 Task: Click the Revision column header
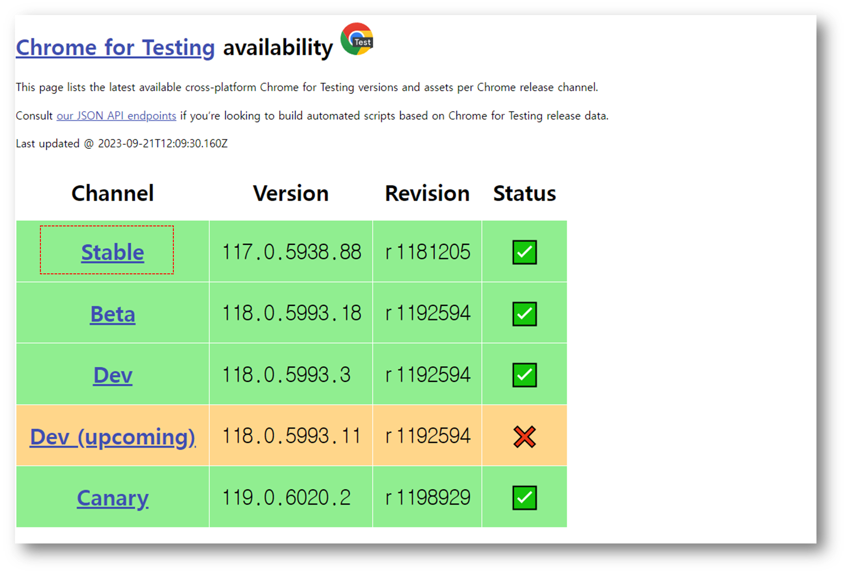tap(427, 193)
